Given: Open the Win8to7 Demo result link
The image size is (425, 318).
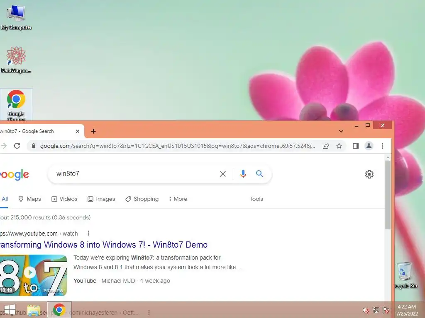Looking at the screenshot, I should [x=103, y=245].
